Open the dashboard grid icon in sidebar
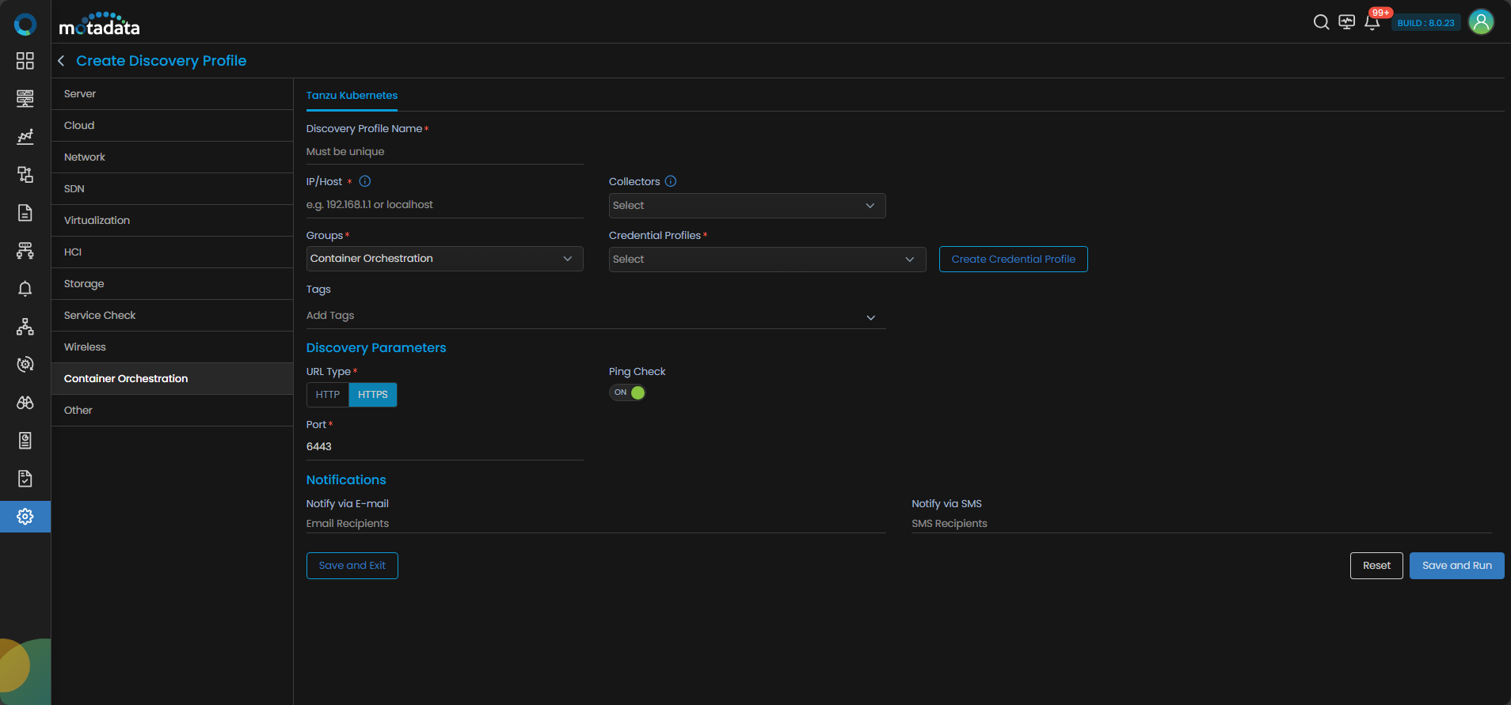 pyautogui.click(x=25, y=61)
